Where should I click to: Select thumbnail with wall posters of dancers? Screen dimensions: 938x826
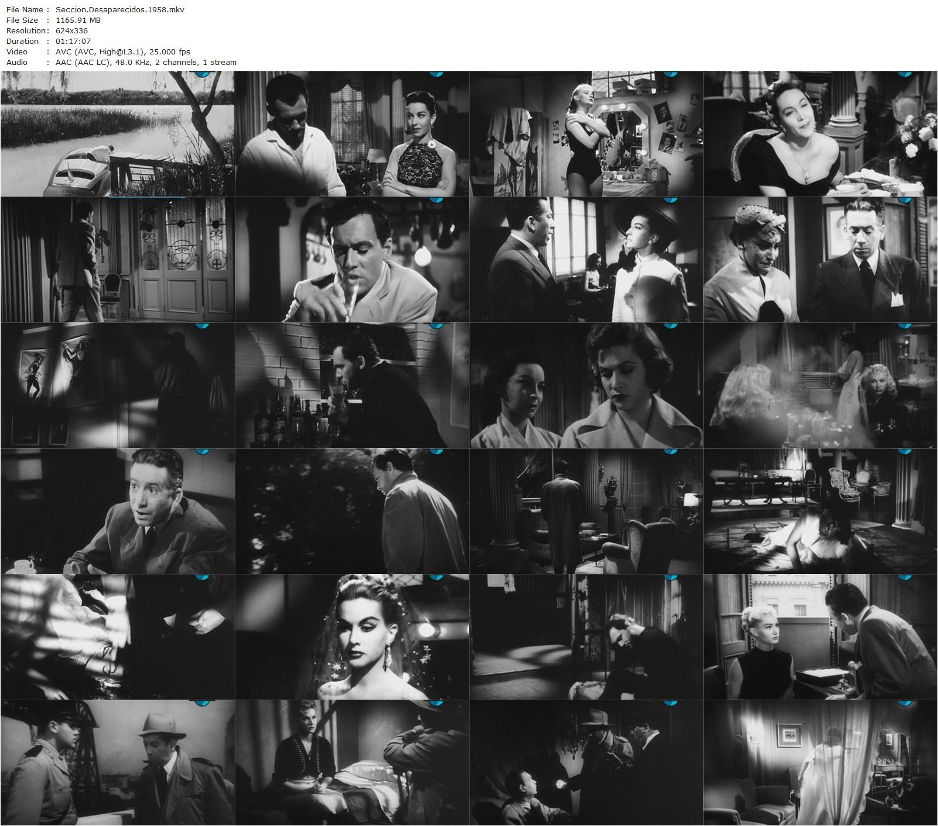(x=118, y=386)
